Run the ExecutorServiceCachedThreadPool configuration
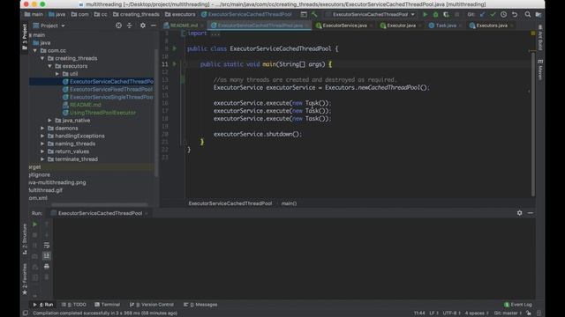 coord(426,14)
